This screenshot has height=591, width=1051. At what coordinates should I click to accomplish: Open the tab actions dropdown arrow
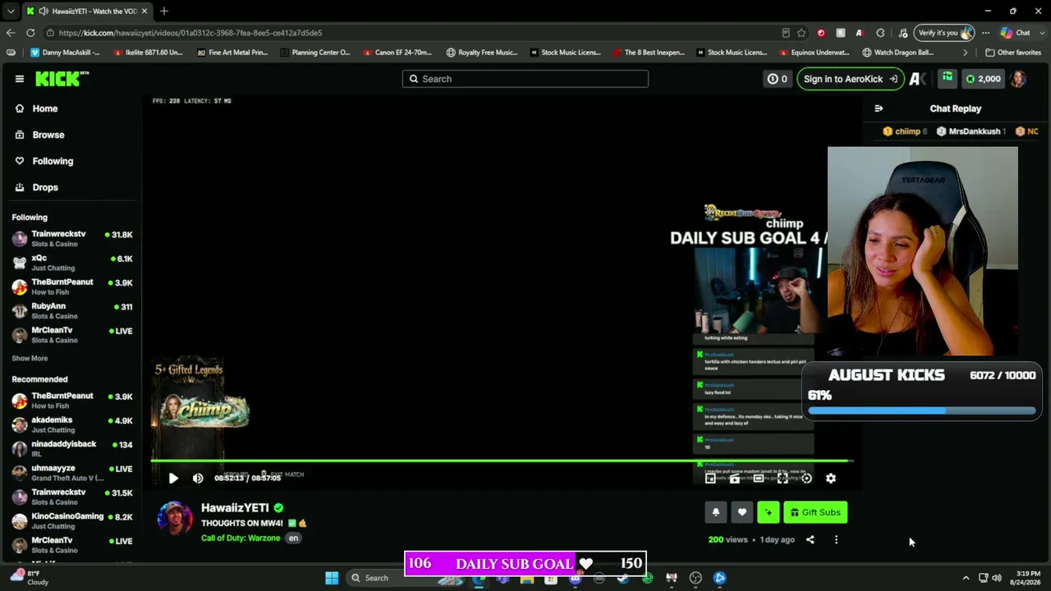pyautogui.click(x=10, y=11)
